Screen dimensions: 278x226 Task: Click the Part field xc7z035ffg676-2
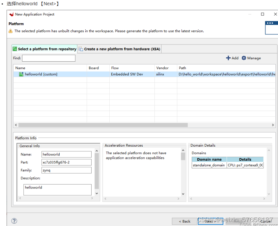pos(67,162)
